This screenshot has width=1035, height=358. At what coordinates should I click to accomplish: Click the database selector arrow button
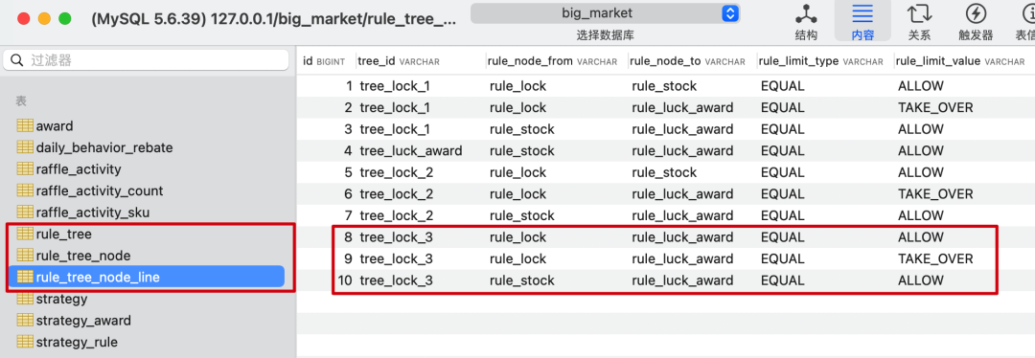click(x=729, y=13)
